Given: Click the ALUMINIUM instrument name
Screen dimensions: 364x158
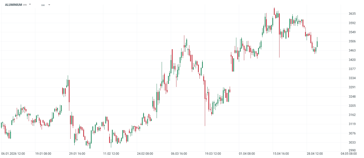Looking at the screenshot, I should pyautogui.click(x=13, y=5).
